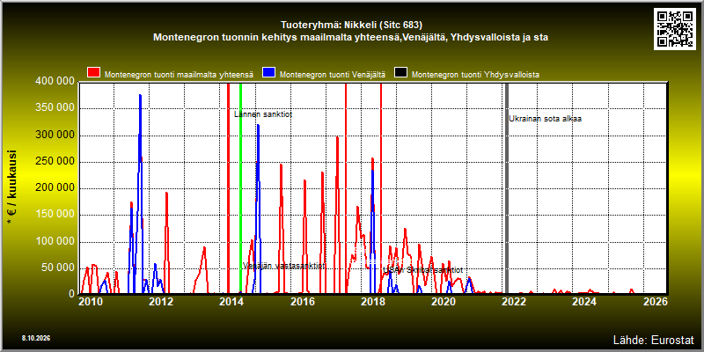Click the black legend swatch for Yhdysvalloista
Image resolution: width=704 pixels, height=352 pixels.
pos(400,73)
